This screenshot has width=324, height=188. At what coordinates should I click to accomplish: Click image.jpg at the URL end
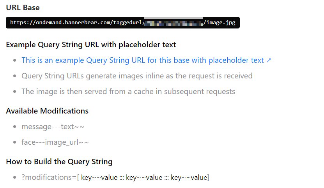pos(221,23)
